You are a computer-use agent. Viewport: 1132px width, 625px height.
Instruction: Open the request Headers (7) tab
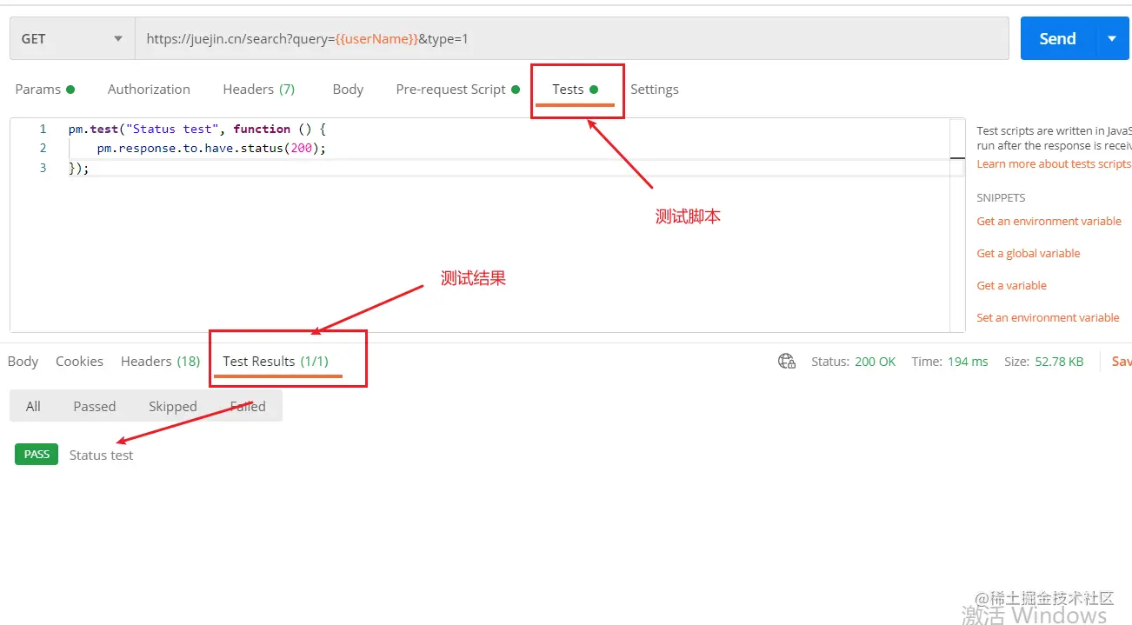259,90
